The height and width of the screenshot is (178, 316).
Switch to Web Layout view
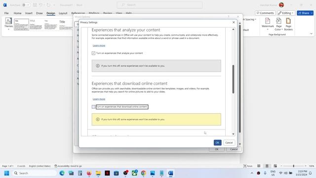tap(275, 166)
